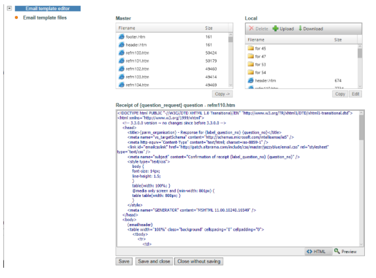The height and width of the screenshot is (278, 376).
Task: Click the Delete label in Local toolbar
Action: tap(262, 29)
